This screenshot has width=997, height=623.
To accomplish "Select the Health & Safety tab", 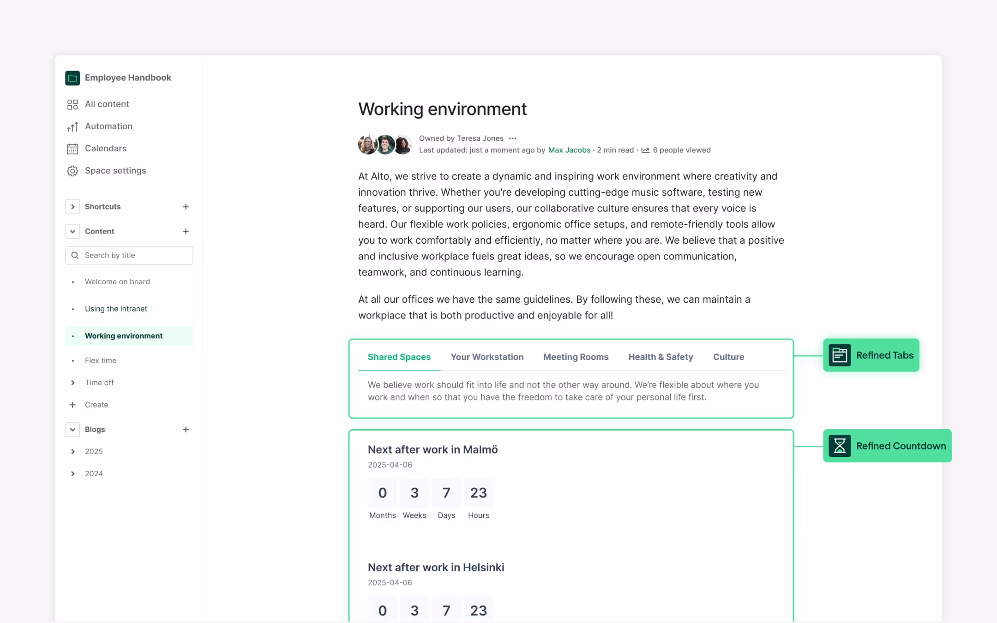I will pyautogui.click(x=661, y=357).
